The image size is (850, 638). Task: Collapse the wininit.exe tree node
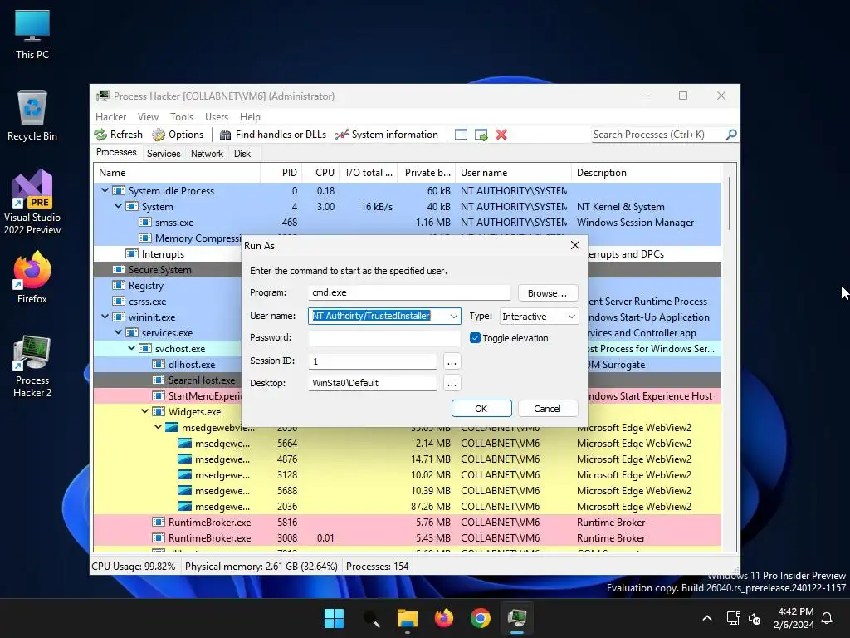[105, 317]
